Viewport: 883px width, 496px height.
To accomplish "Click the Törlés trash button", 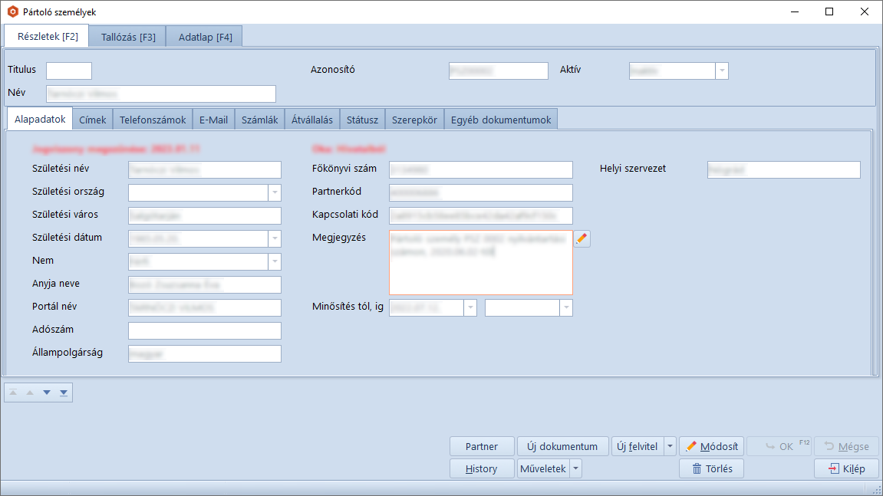I will pyautogui.click(x=711, y=468).
